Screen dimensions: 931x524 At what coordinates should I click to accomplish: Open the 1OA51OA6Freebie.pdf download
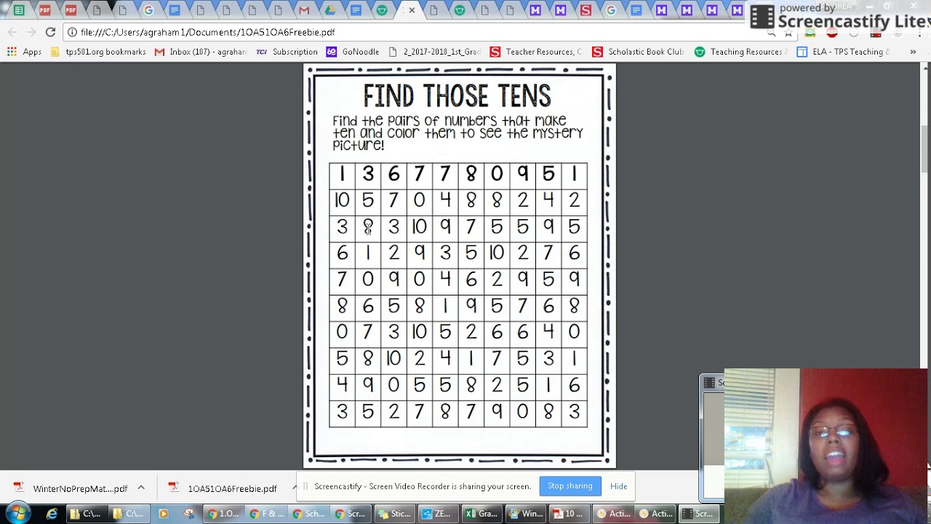click(x=225, y=488)
